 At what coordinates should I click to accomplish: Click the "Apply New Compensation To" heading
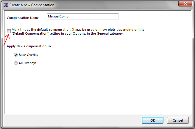(x=29, y=46)
